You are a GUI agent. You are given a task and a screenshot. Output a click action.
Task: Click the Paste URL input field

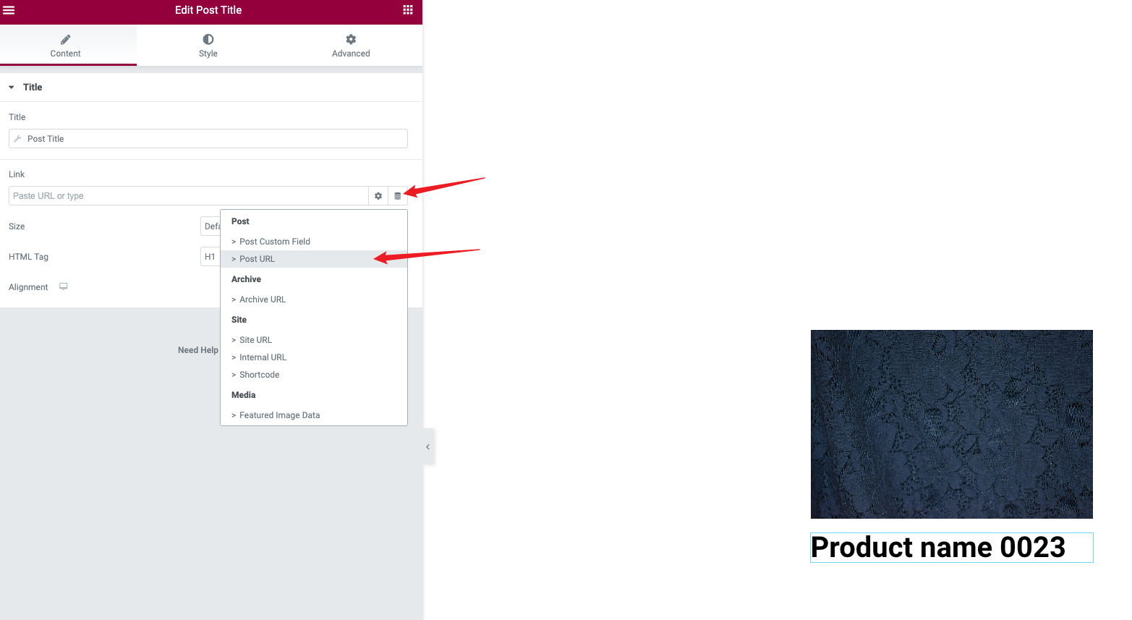pyautogui.click(x=189, y=196)
